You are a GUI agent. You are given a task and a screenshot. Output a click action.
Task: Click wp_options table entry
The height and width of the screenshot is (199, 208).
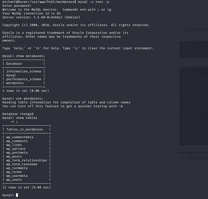[x=16, y=149]
